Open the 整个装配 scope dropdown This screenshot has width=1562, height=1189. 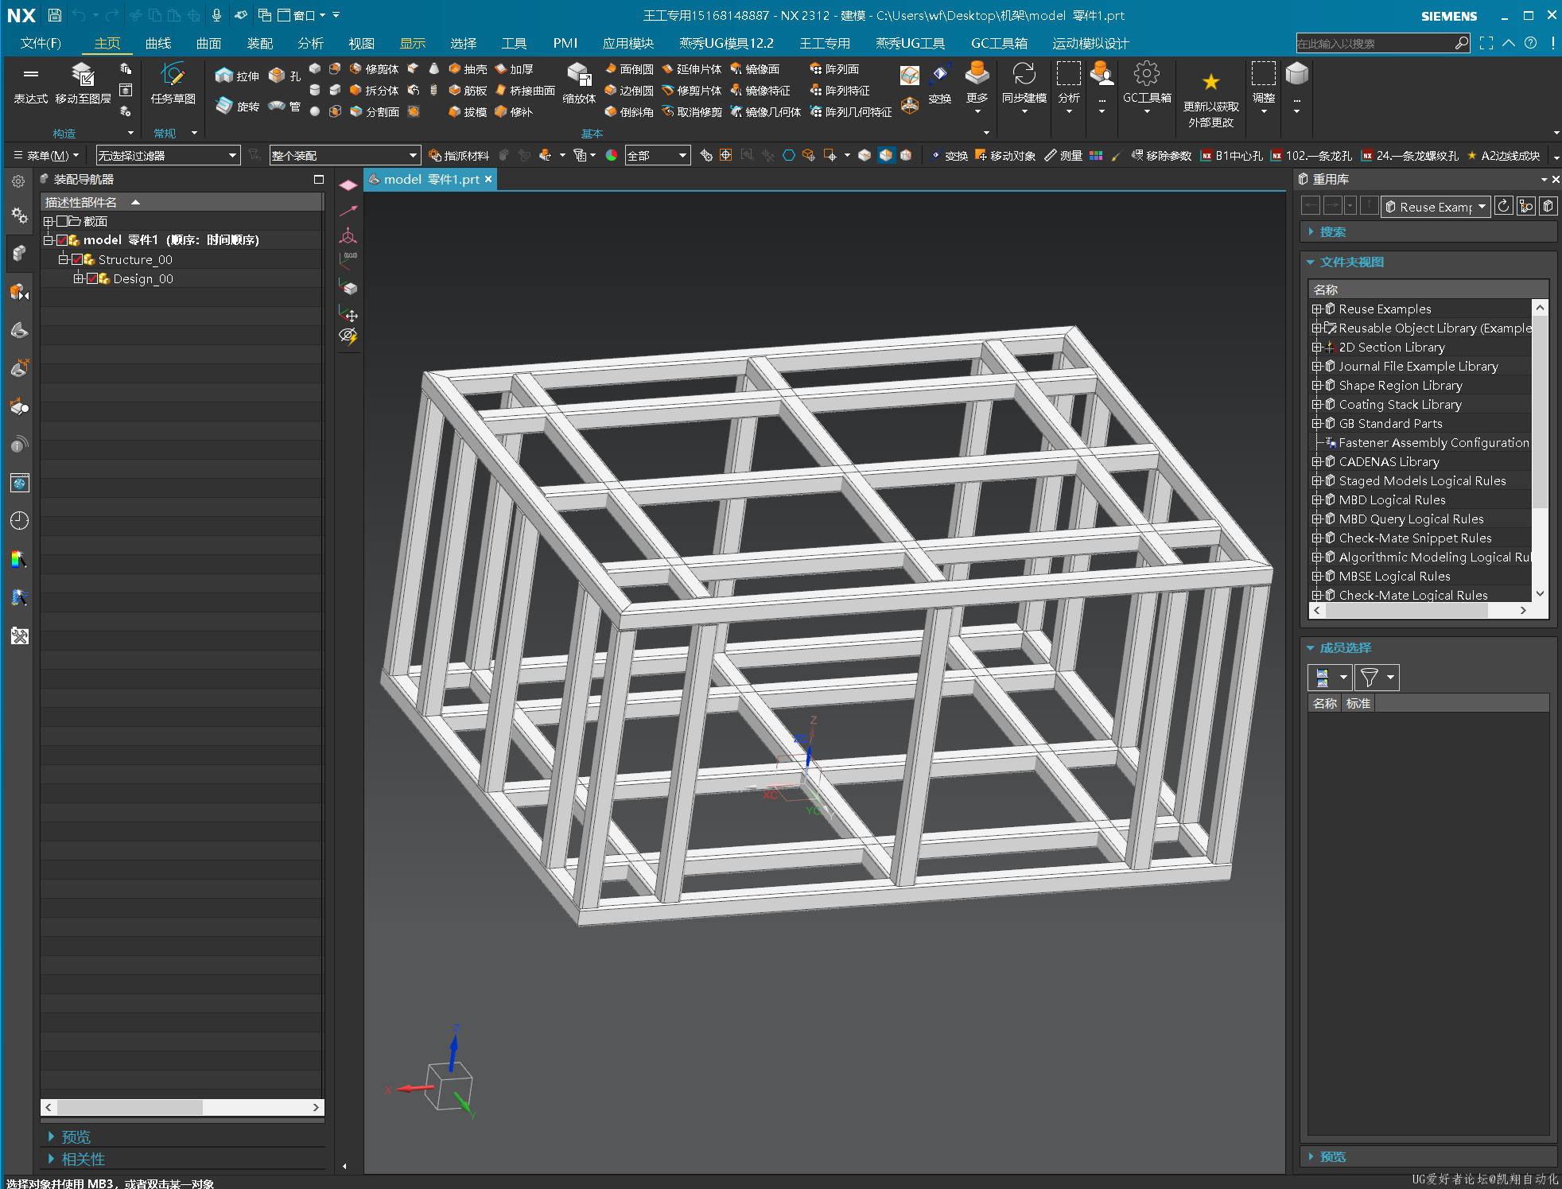click(344, 155)
